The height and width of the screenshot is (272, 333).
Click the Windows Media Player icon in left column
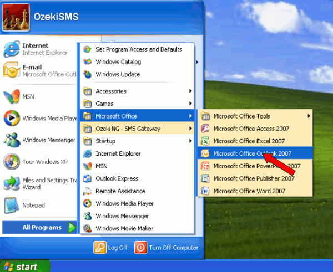[12, 118]
